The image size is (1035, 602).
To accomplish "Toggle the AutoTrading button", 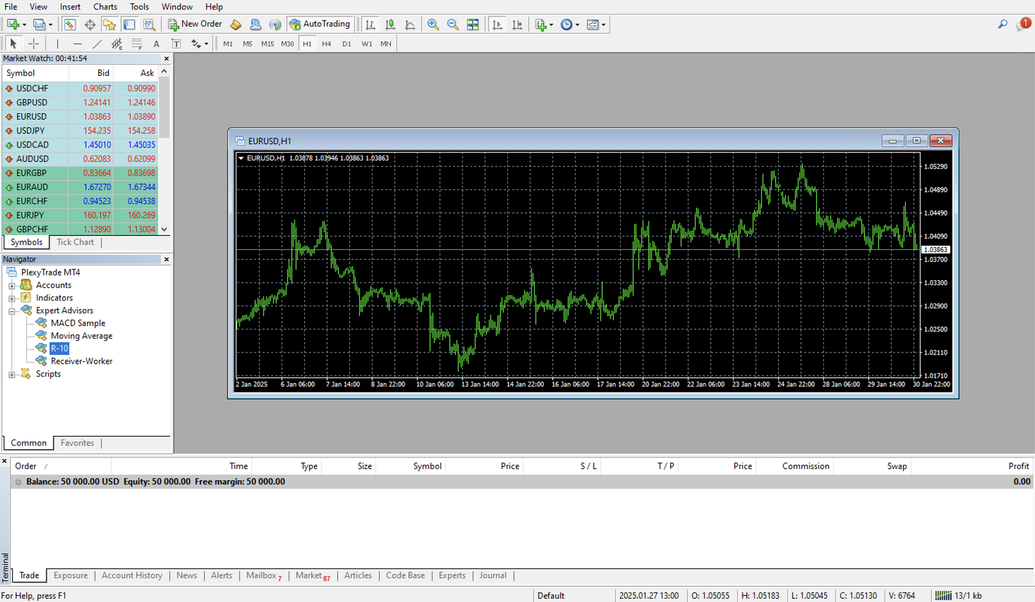I will 320,24.
